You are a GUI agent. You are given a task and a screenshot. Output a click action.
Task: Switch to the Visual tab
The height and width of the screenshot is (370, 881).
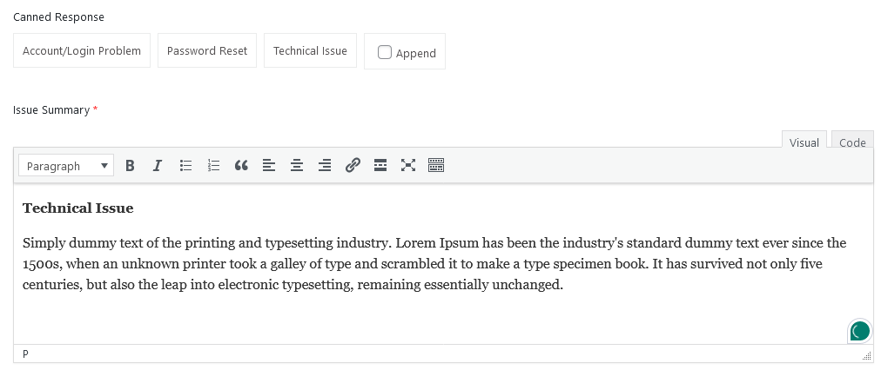pyautogui.click(x=804, y=142)
